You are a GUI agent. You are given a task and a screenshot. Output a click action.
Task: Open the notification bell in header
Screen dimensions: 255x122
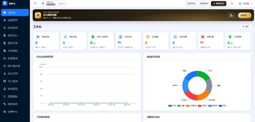point(232,3)
